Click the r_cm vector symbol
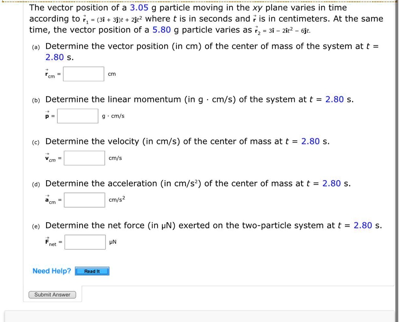400x322 pixels. (48, 75)
